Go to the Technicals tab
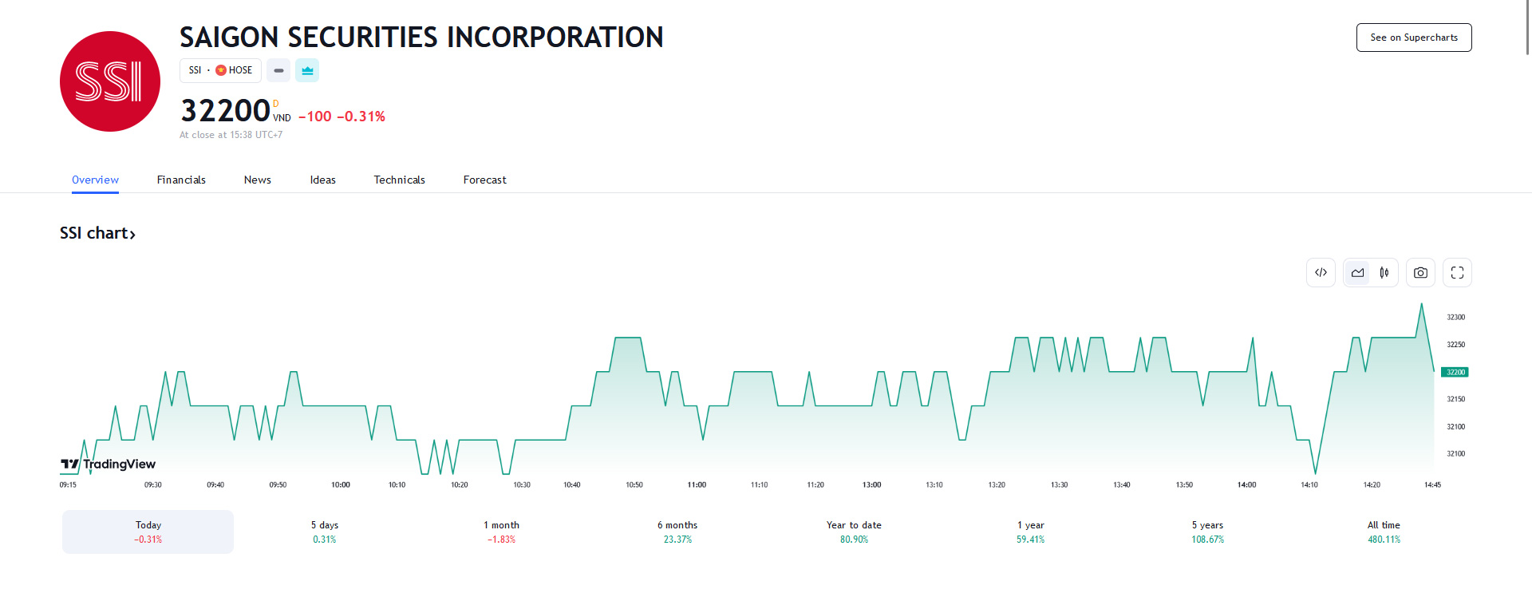 399,180
